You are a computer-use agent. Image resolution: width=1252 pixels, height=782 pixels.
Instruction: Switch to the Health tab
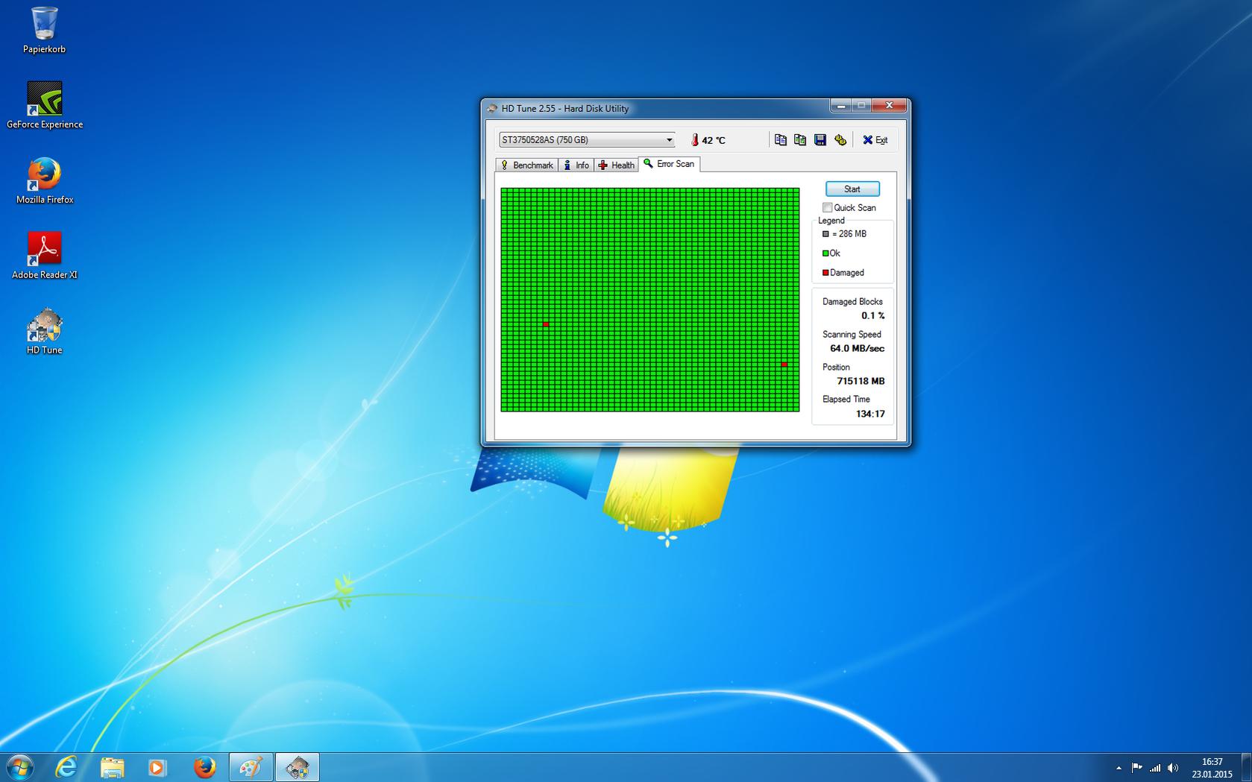[616, 165]
